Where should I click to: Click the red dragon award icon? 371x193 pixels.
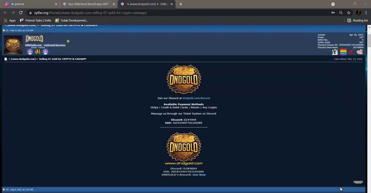point(352,51)
